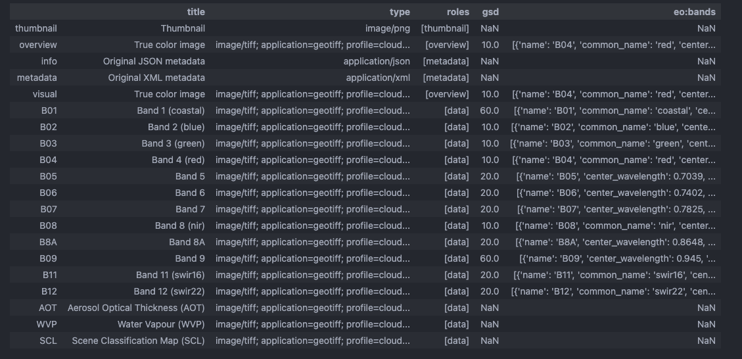
Task: Select the 'Band 1 (coastal)' title cell
Action: click(166, 110)
